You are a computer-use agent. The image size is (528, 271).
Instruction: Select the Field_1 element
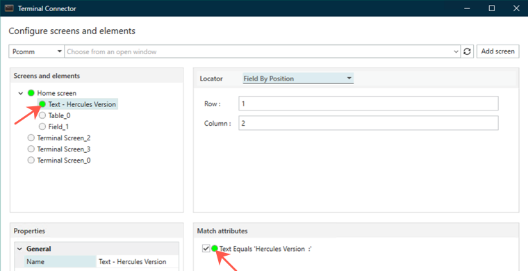58,126
